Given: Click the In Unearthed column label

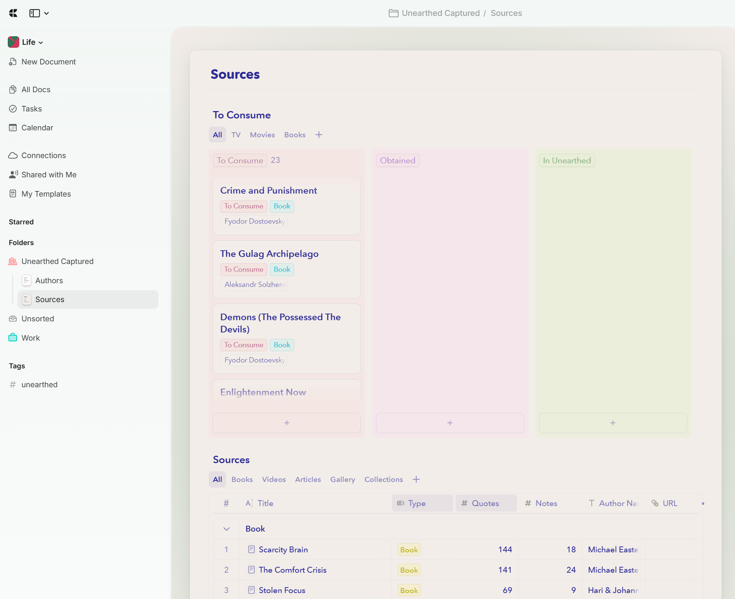Looking at the screenshot, I should pyautogui.click(x=567, y=161).
